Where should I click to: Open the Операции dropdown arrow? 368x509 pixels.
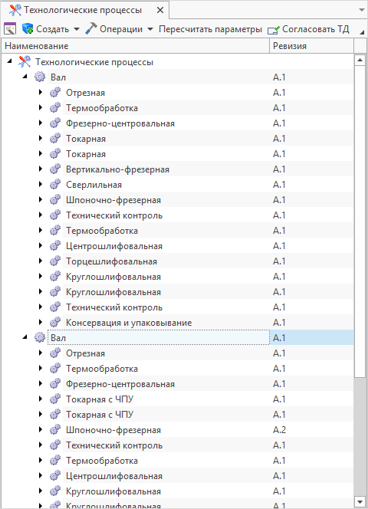coord(150,29)
